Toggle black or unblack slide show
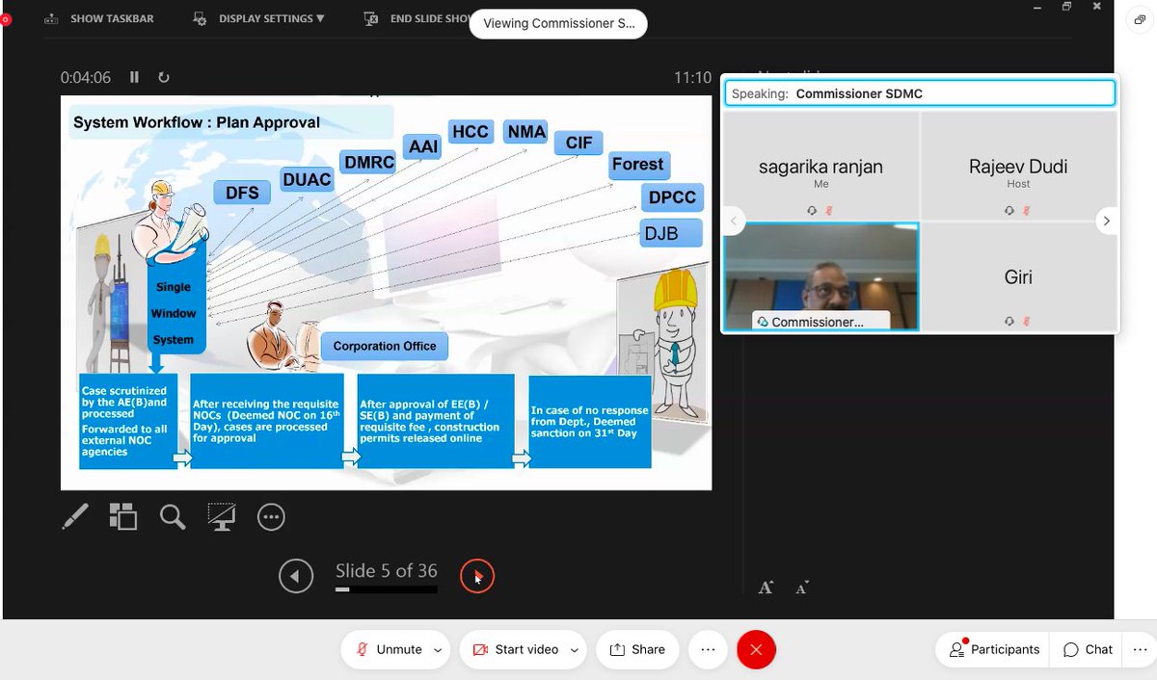Viewport: 1157px width, 680px height. [x=222, y=517]
